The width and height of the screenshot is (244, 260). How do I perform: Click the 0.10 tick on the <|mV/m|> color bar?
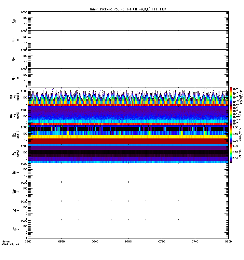click(x=235, y=134)
